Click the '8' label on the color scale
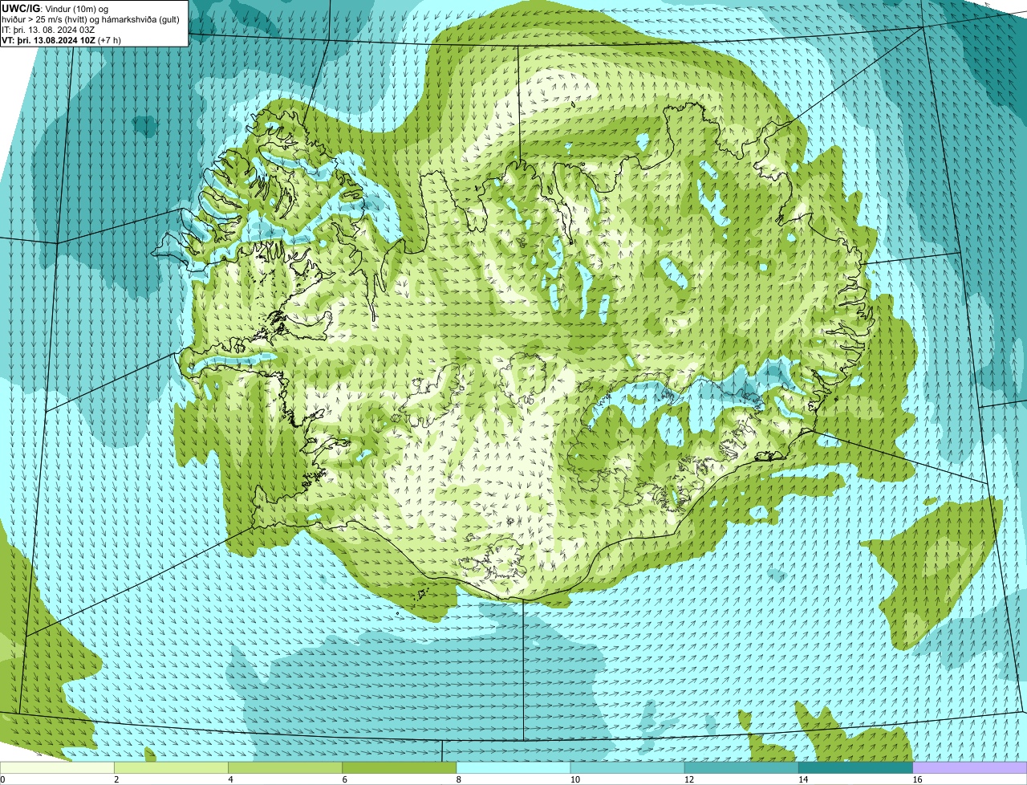Screen dimensions: 1027x785 coord(459,779)
